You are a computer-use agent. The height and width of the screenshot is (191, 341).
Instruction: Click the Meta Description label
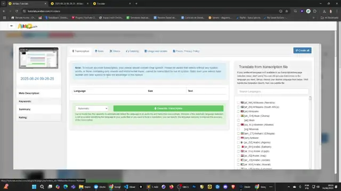(29, 93)
